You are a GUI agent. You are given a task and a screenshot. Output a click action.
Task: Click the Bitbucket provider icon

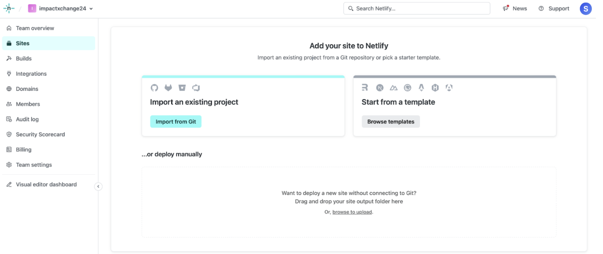coord(182,88)
